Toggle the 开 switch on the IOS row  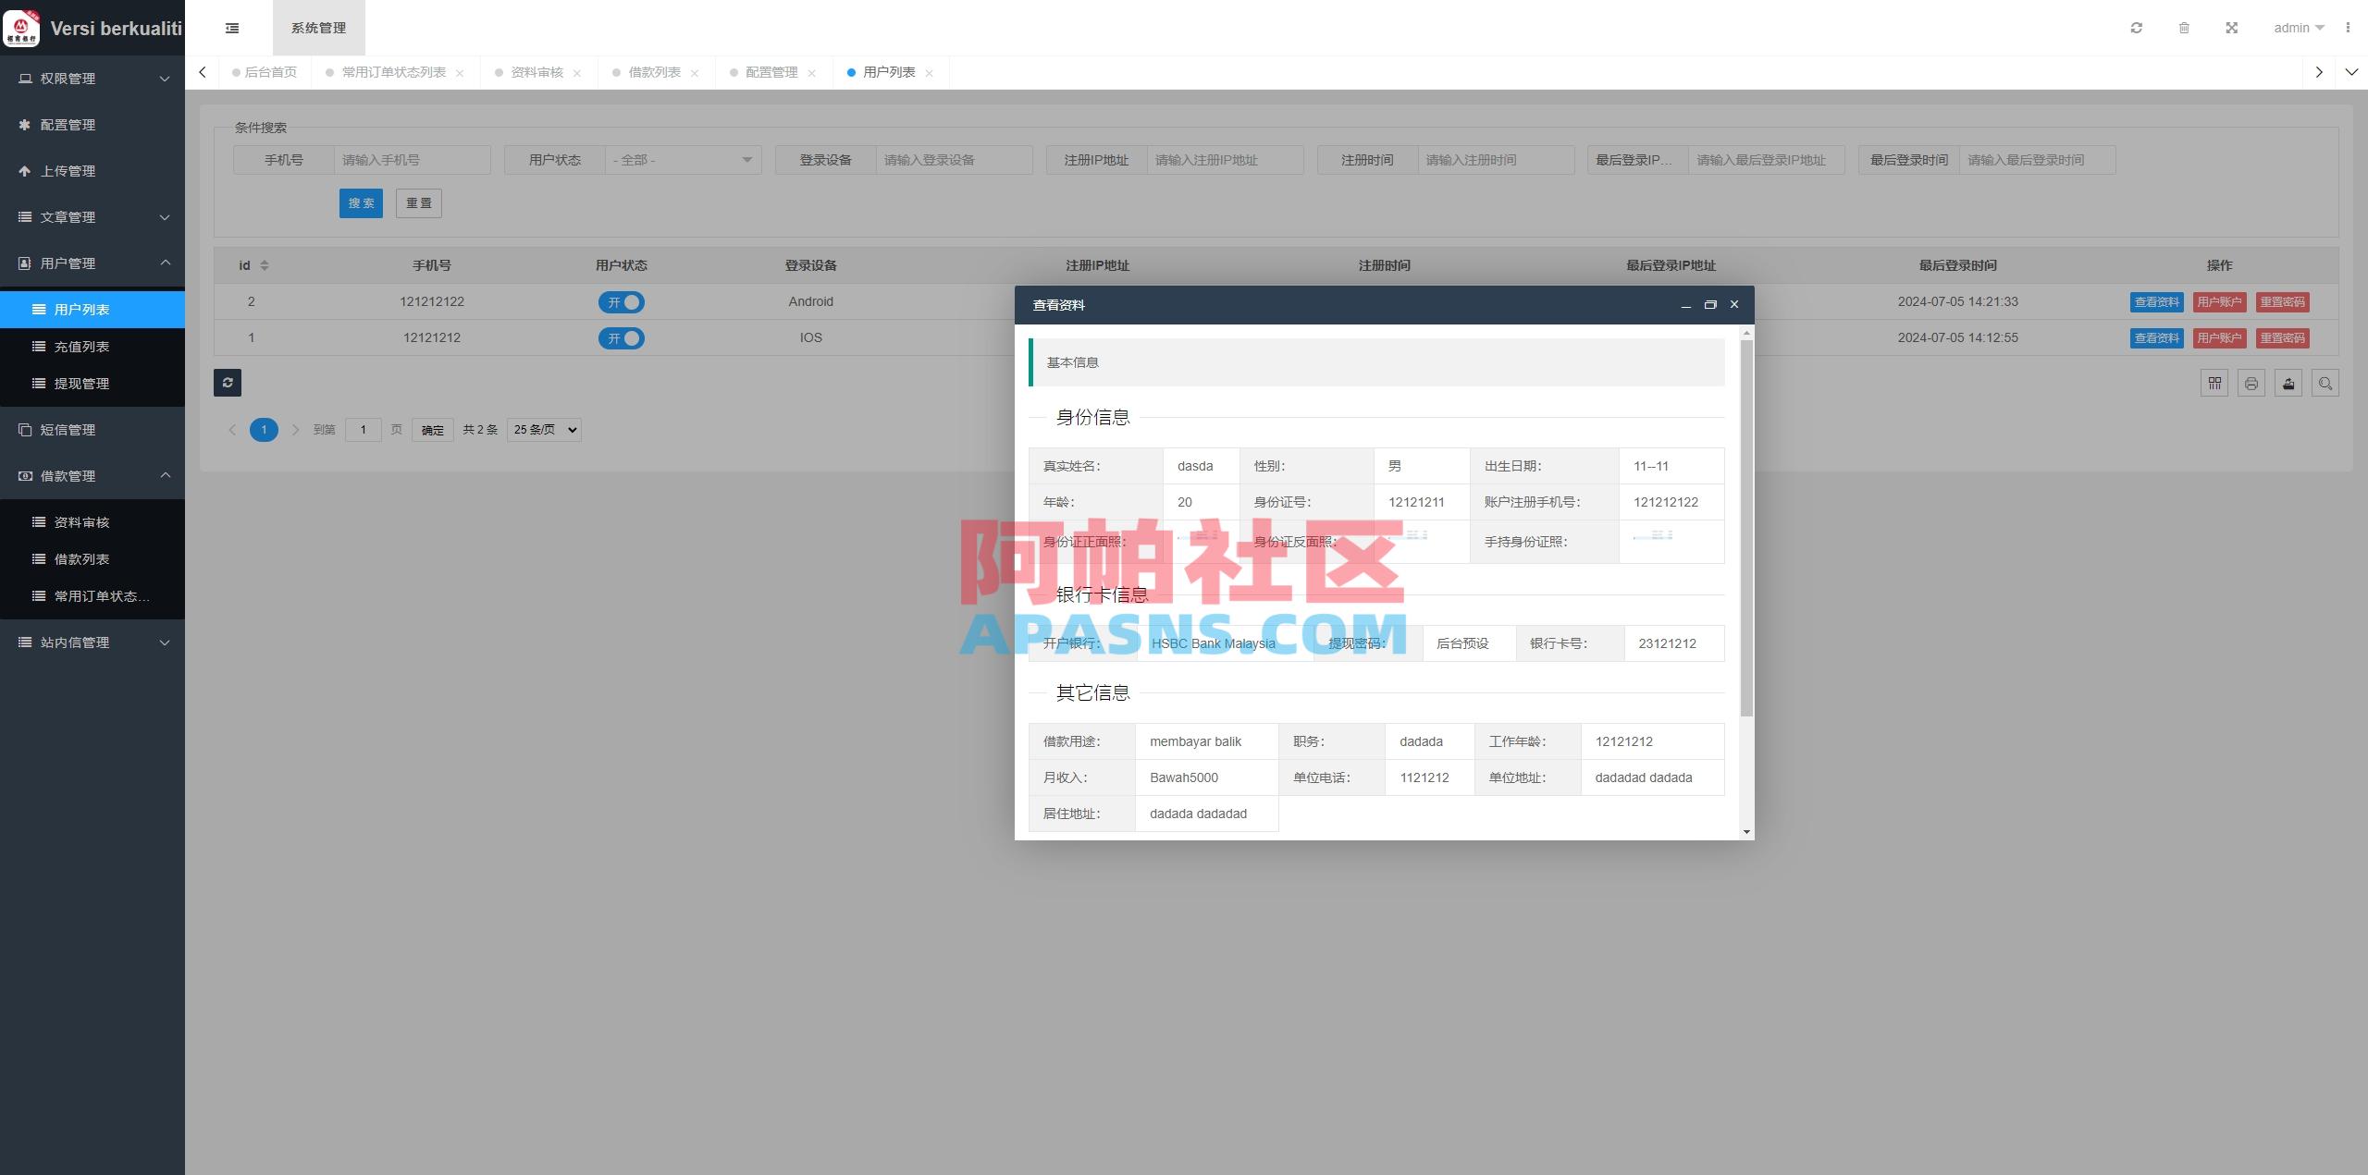[x=622, y=337]
